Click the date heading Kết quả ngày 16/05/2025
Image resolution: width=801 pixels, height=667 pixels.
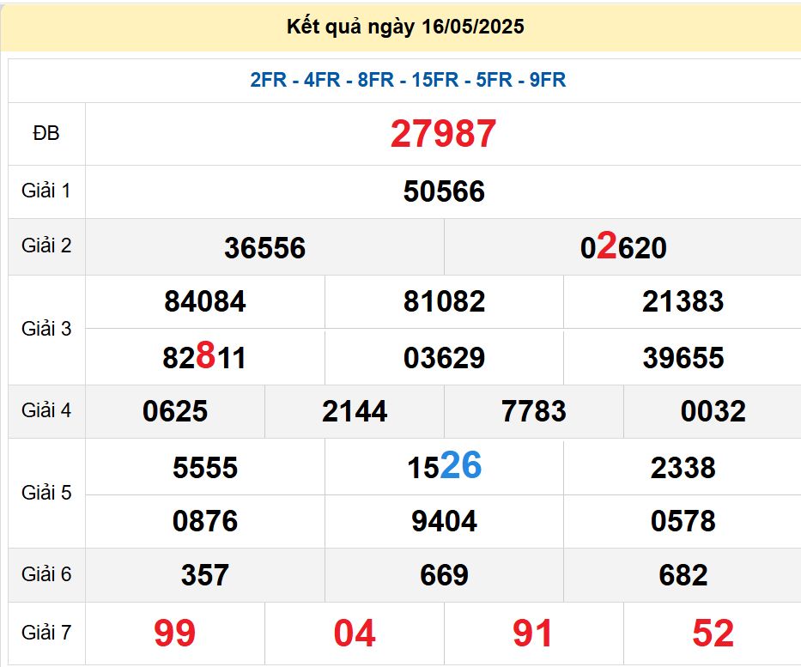coord(400,26)
